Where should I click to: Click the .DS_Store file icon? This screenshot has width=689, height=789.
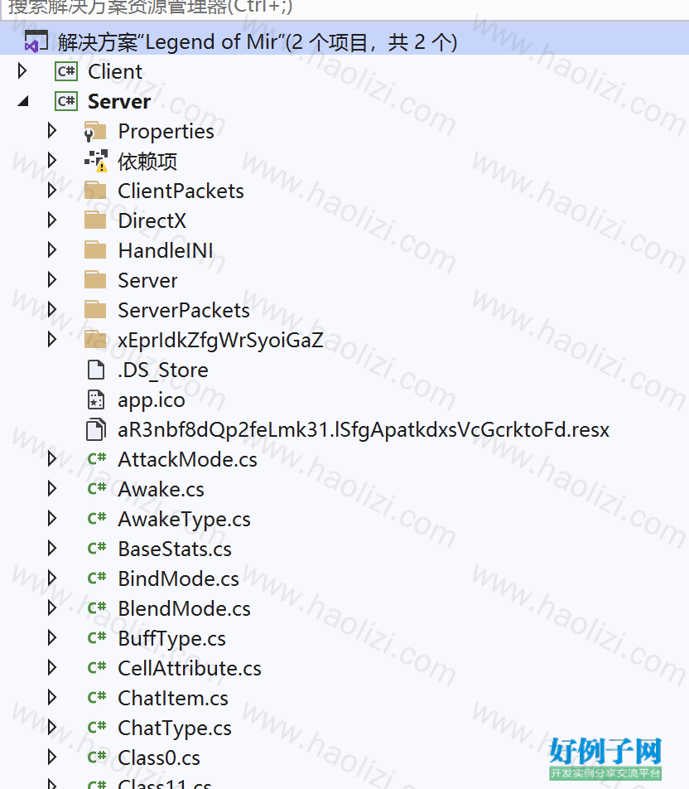(x=95, y=370)
